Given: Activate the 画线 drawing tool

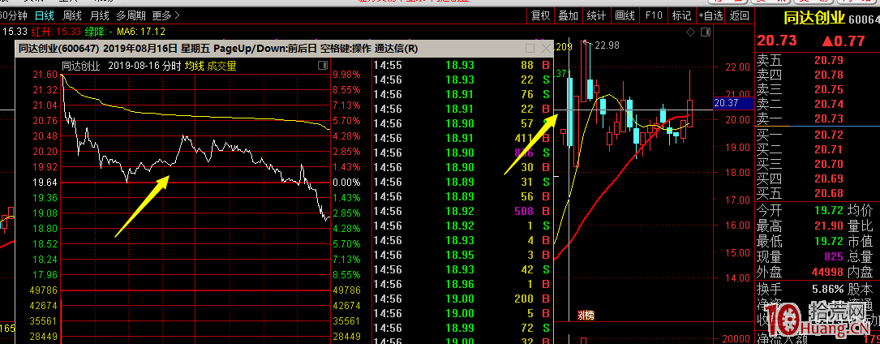Looking at the screenshot, I should [624, 15].
